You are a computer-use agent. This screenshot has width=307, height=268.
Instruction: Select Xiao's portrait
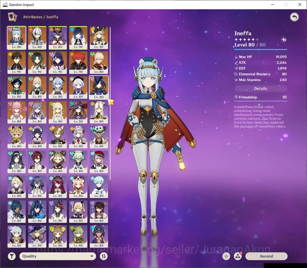pos(37,63)
